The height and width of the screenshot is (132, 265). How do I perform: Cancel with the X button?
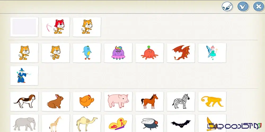[259, 7]
